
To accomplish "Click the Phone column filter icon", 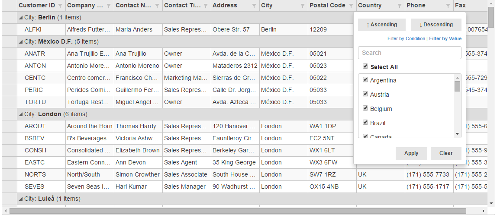I will [x=448, y=6].
